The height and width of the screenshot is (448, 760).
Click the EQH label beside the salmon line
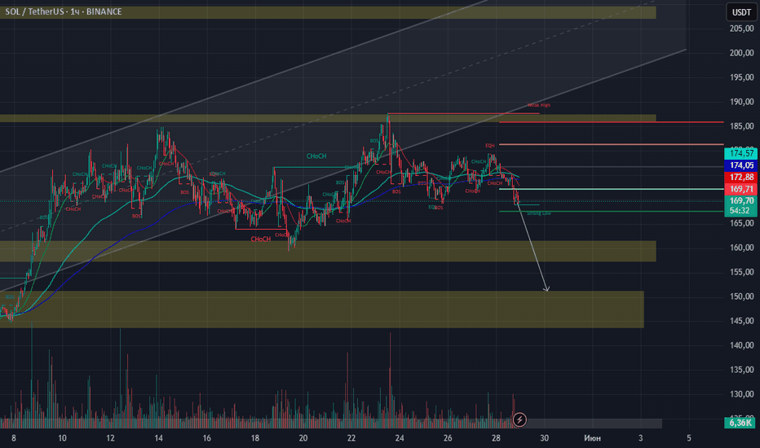(x=490, y=145)
